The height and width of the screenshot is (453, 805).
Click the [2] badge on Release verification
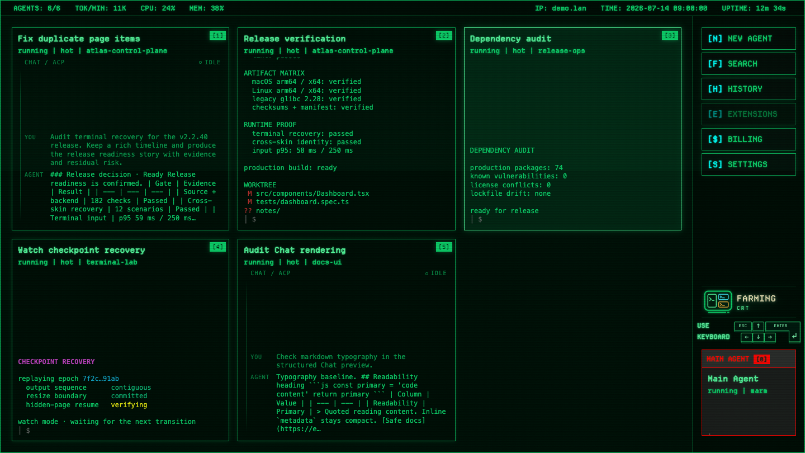444,36
